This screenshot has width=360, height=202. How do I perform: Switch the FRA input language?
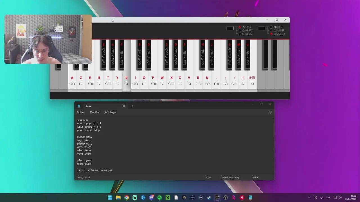coord(328,198)
